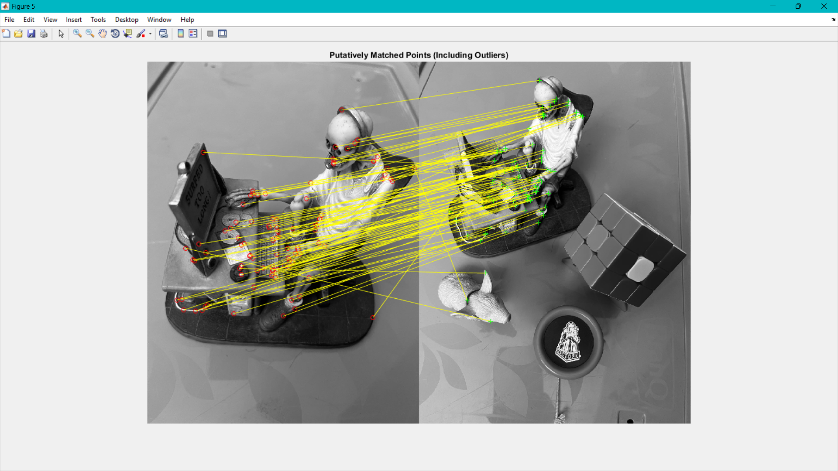Select the Zoom In magnifier tool
838x471 pixels.
pos(77,34)
